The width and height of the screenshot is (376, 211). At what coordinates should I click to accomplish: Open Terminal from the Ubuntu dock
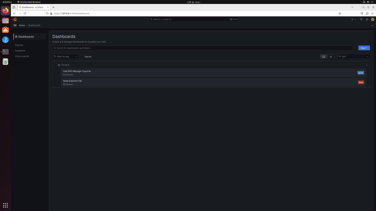[x=5, y=51]
